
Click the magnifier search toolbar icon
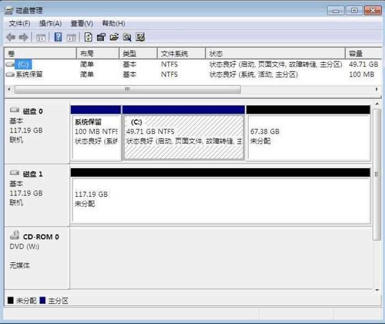click(x=127, y=37)
